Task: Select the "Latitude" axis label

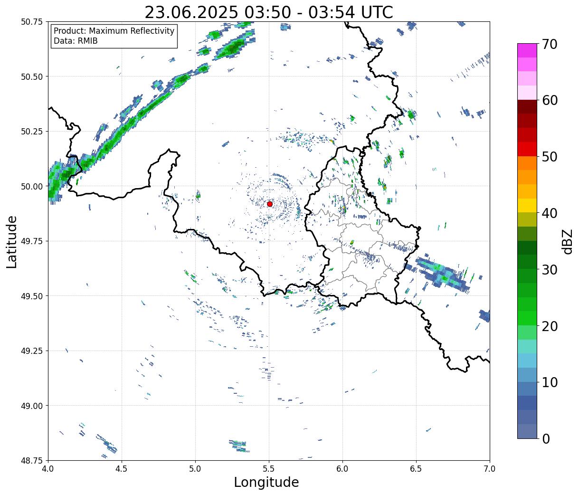Action: tap(12, 241)
